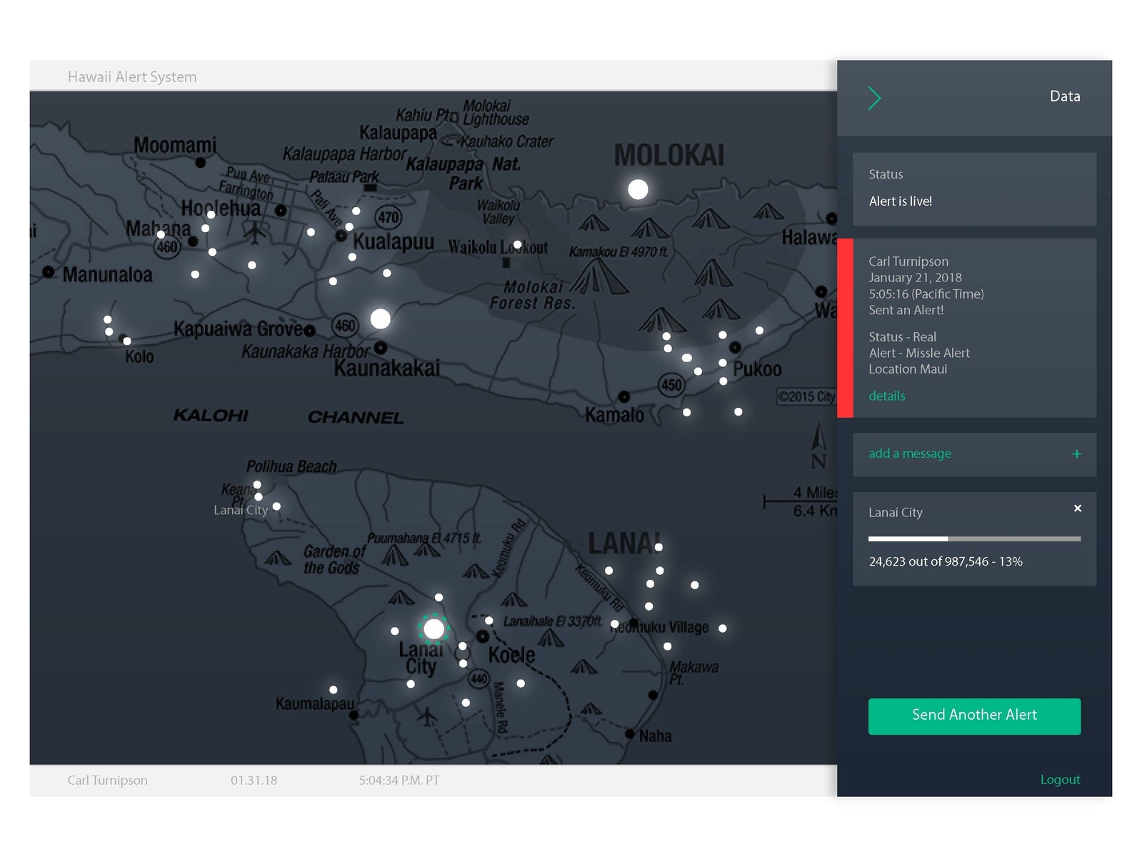Click the route 450 shield near Kamalo
The width and height of the screenshot is (1142, 857).
(x=671, y=385)
